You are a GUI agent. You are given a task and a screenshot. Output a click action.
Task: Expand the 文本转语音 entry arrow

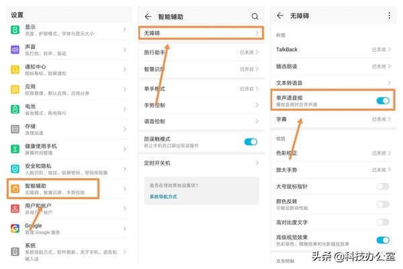(x=389, y=83)
